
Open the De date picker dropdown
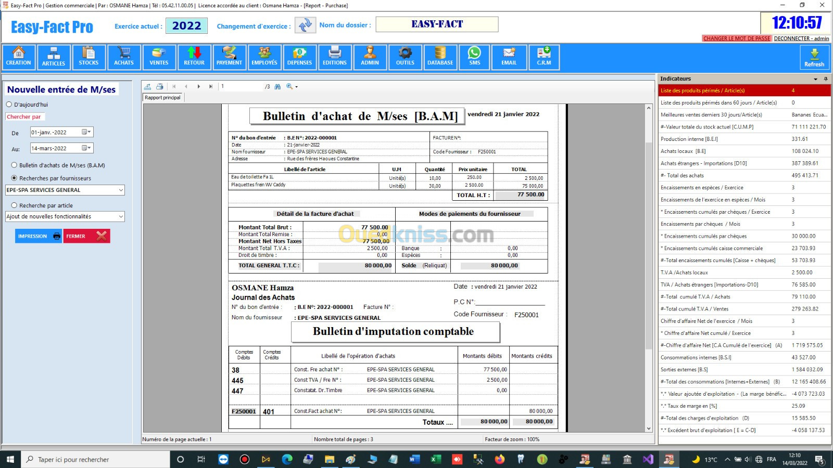(87, 132)
